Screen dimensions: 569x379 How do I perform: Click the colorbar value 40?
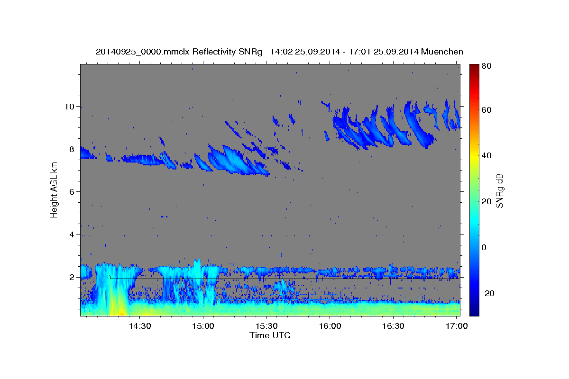click(487, 155)
